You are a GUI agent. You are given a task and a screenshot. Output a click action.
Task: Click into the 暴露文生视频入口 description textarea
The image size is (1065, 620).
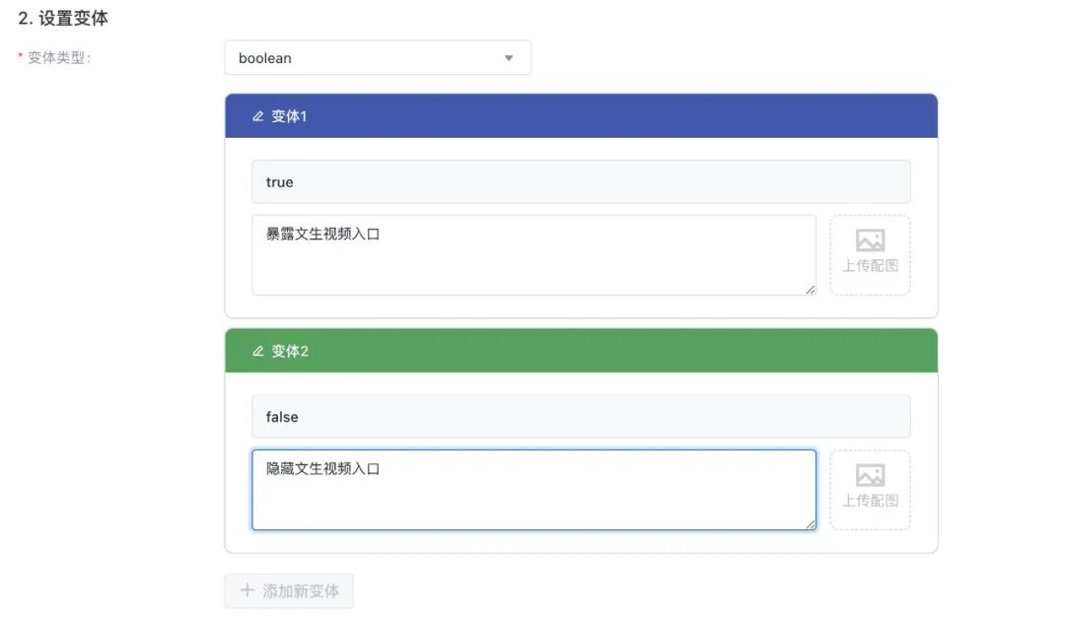[x=533, y=255]
